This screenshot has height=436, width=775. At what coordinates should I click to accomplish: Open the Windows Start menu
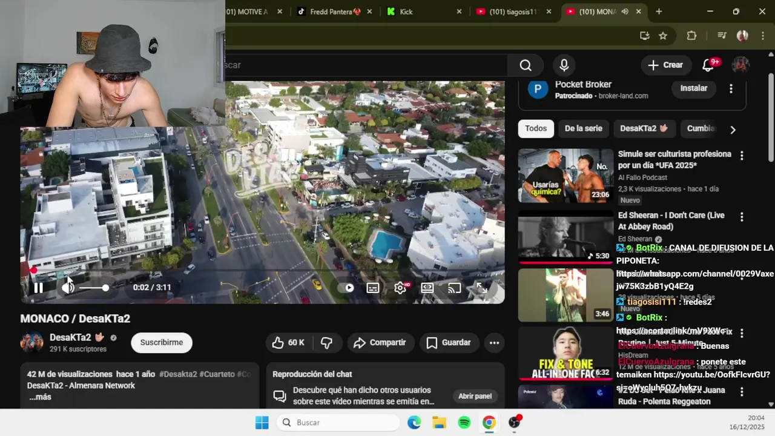click(262, 423)
